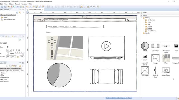Image resolution: width=179 pixels, height=100 pixels.
Task: Open properties panel view menu chevron
Action: [x=23, y=39]
